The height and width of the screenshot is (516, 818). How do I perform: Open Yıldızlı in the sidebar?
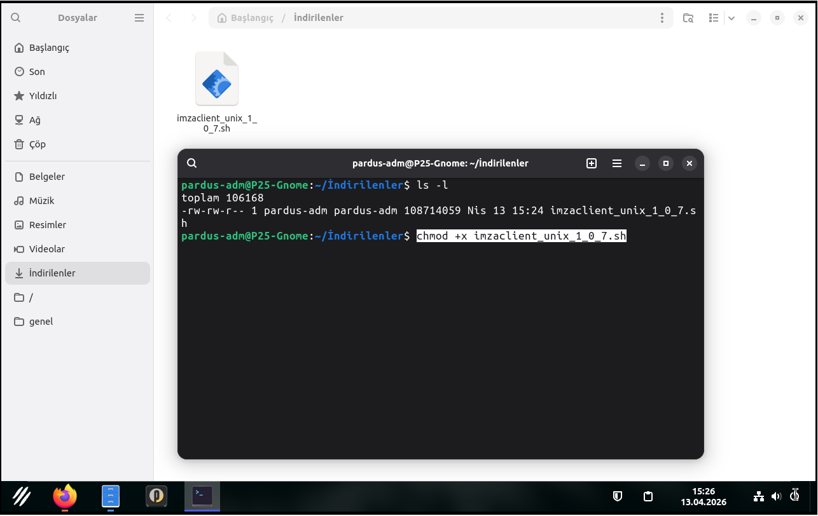[x=78, y=96]
